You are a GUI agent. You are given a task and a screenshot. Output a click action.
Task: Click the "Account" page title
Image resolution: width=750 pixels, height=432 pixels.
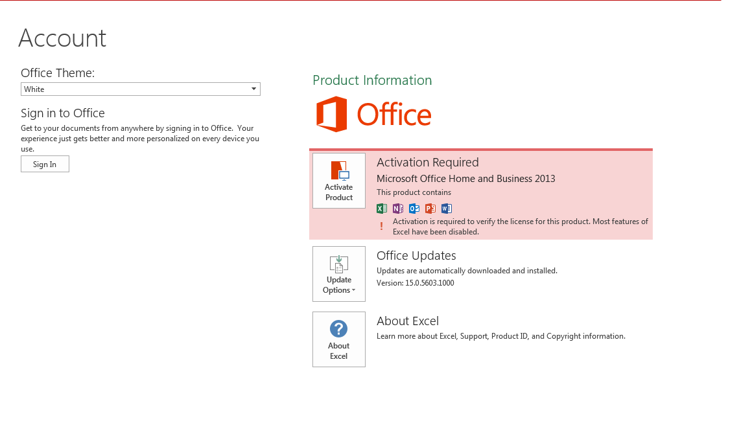pos(62,38)
